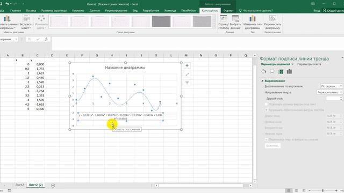The height and width of the screenshot is (193, 344).
Task: Click the chart elements plus button
Action: click(187, 65)
